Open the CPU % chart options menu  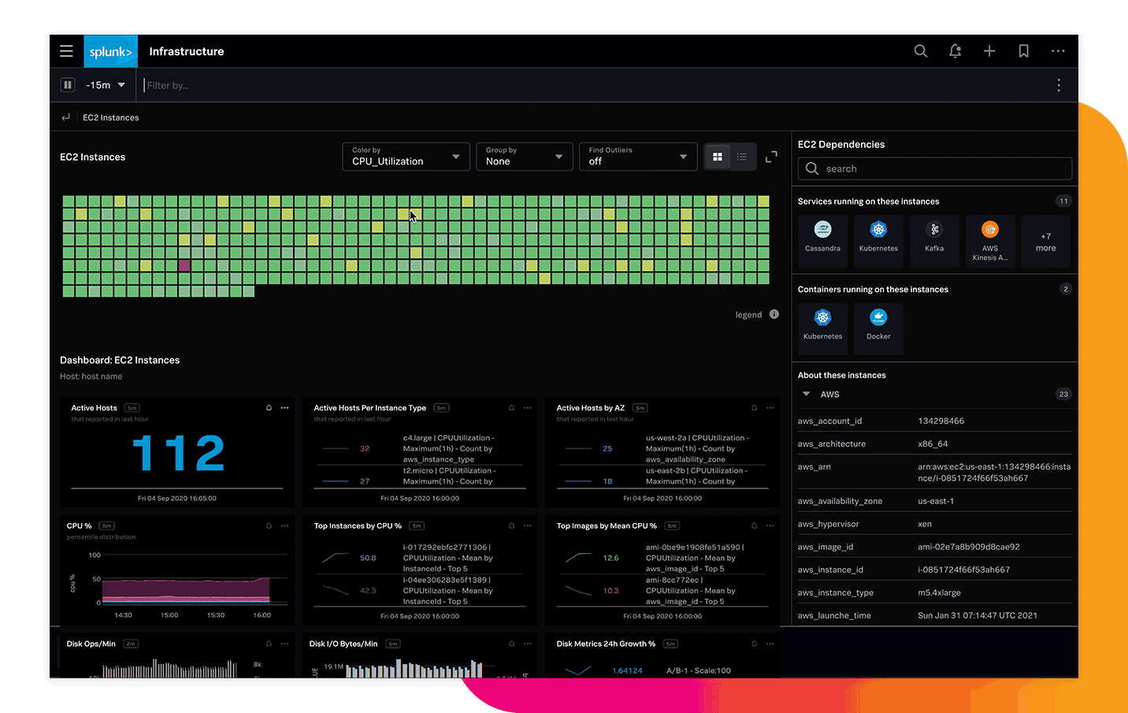click(x=285, y=525)
